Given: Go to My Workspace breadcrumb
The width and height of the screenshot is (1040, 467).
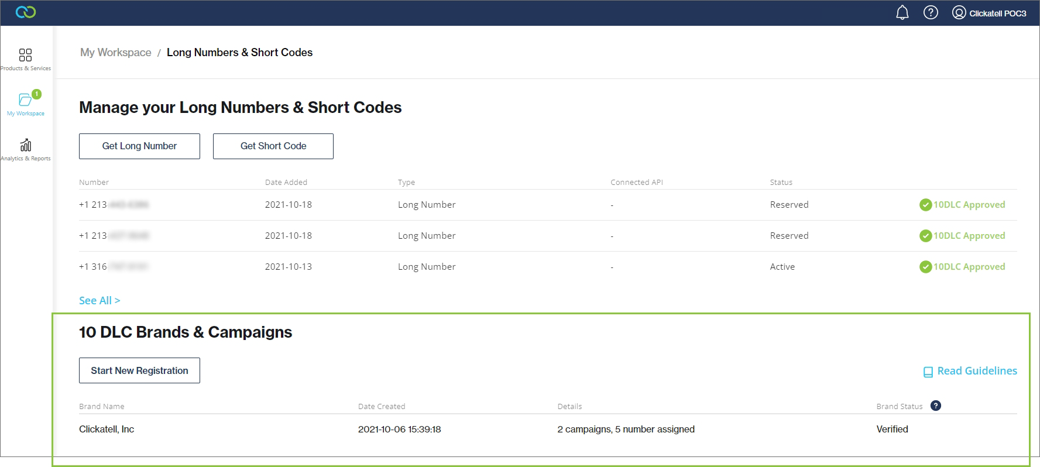Looking at the screenshot, I should (116, 53).
